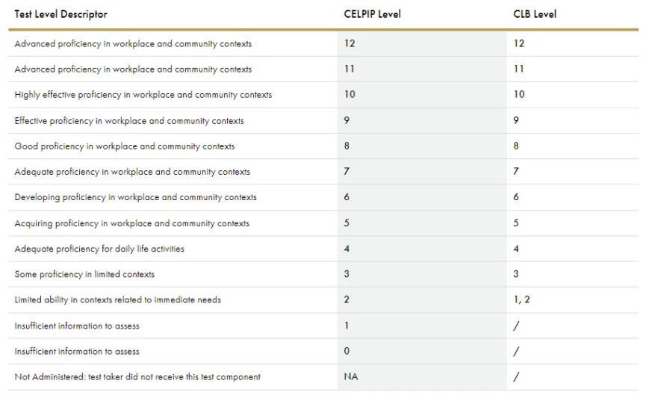Click the slash in the Not Administered row
The image size is (652, 401).
[516, 377]
